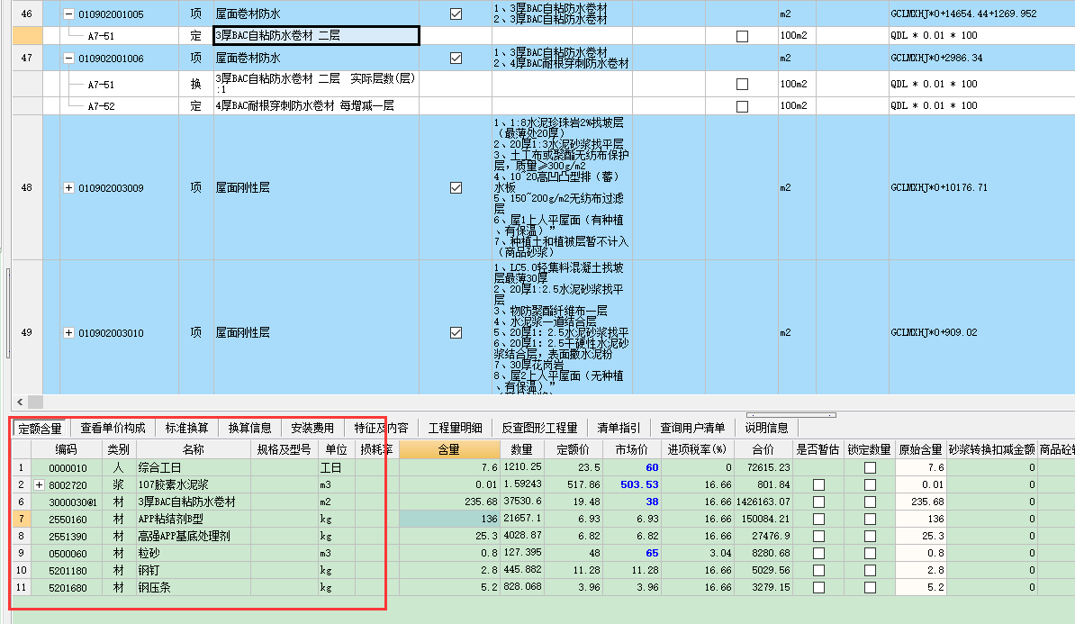The height and width of the screenshot is (624, 1075).
Task: Click the total price 1426163.07 cell
Action: [763, 502]
